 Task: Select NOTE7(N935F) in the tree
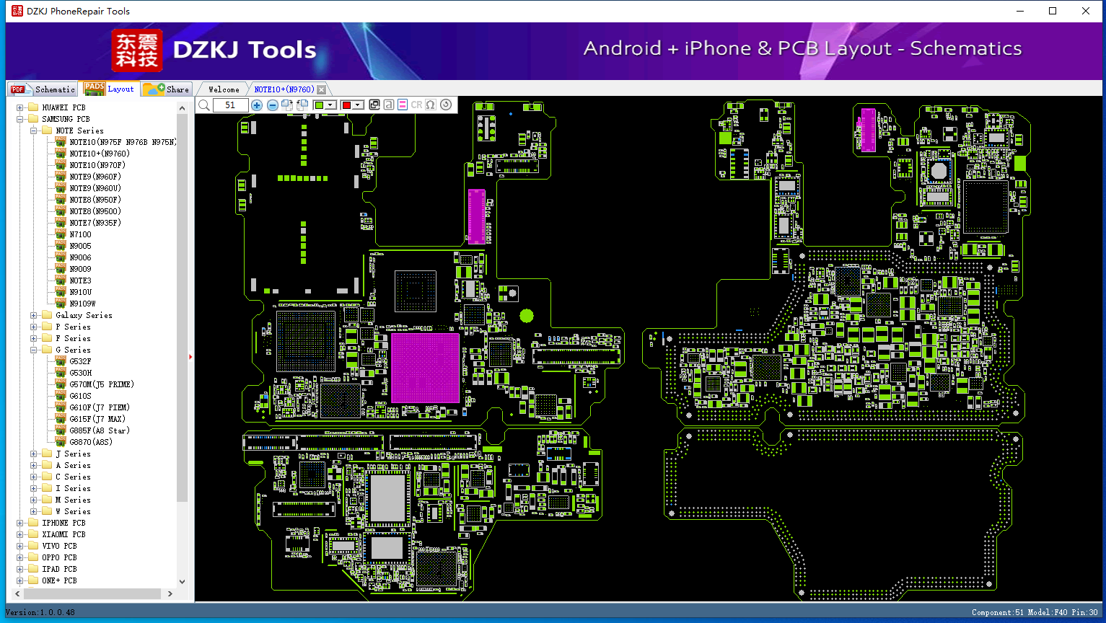click(x=95, y=223)
